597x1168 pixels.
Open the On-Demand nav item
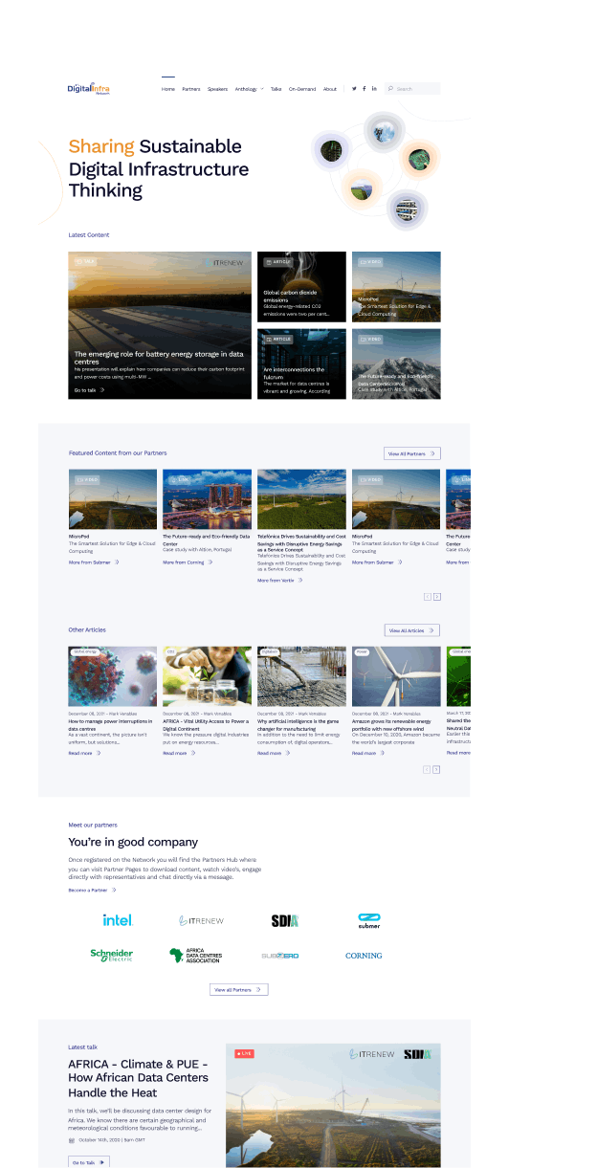[302, 89]
